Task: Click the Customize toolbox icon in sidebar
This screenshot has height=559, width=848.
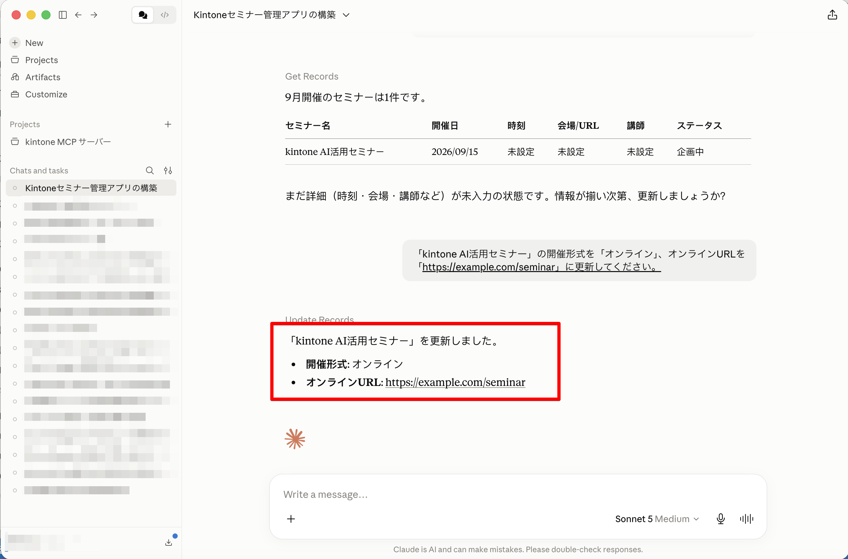Action: 15,94
